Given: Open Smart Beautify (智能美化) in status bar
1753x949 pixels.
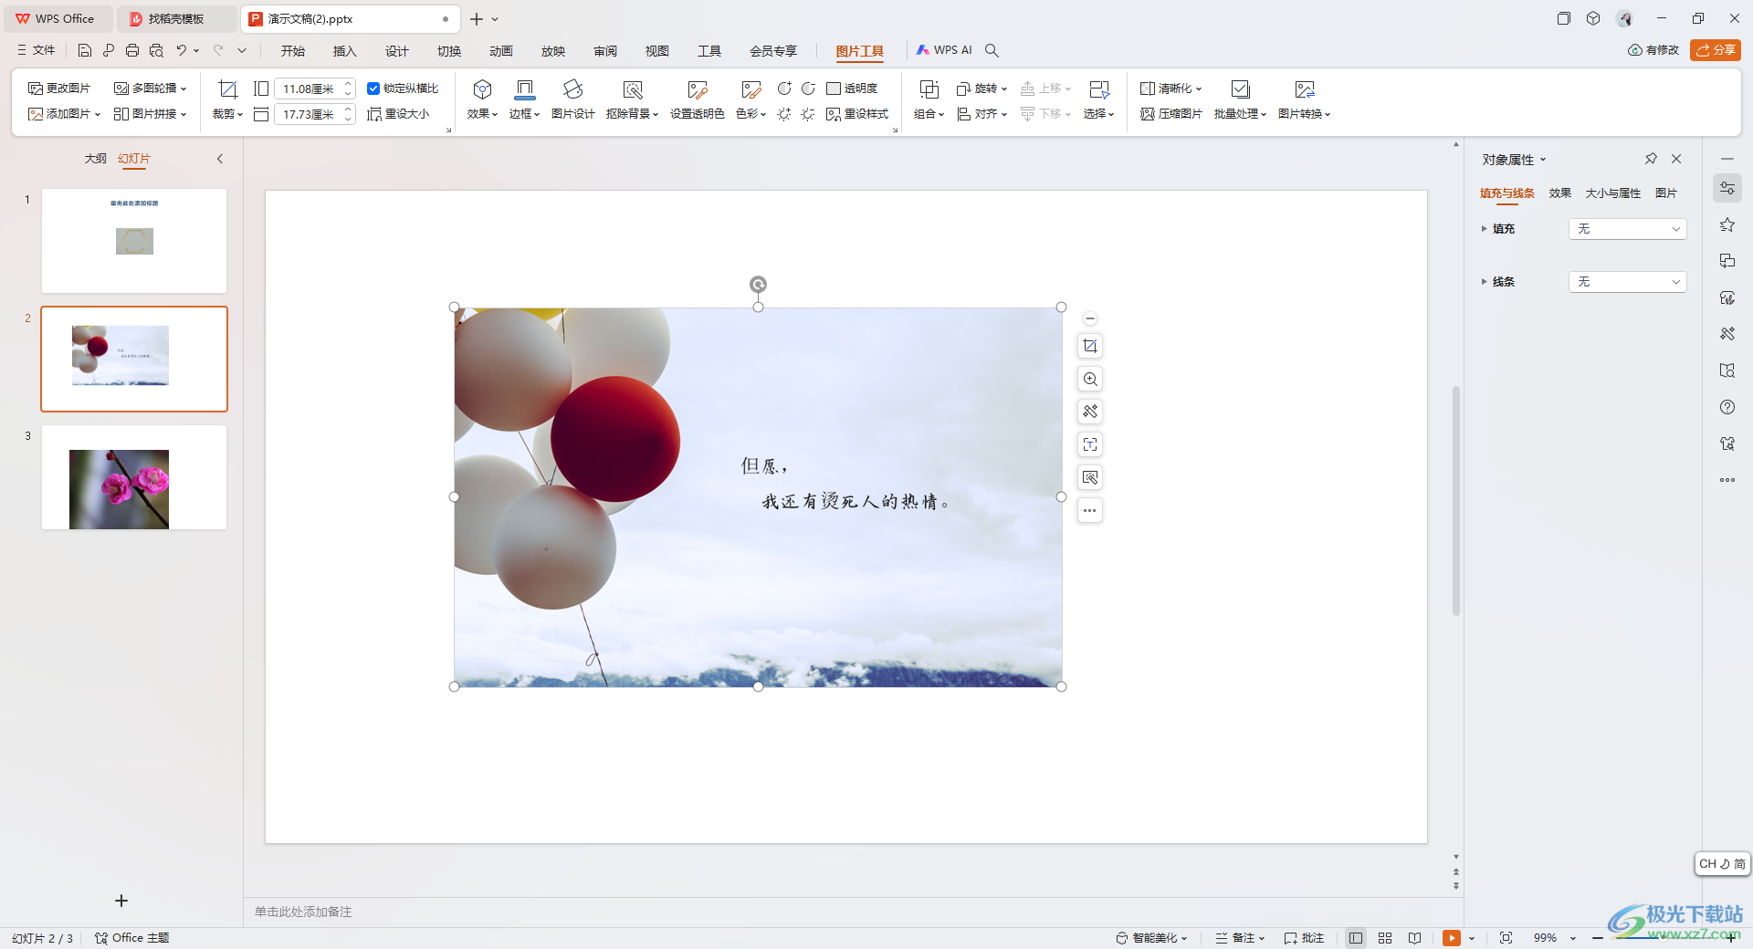Looking at the screenshot, I should 1152,938.
